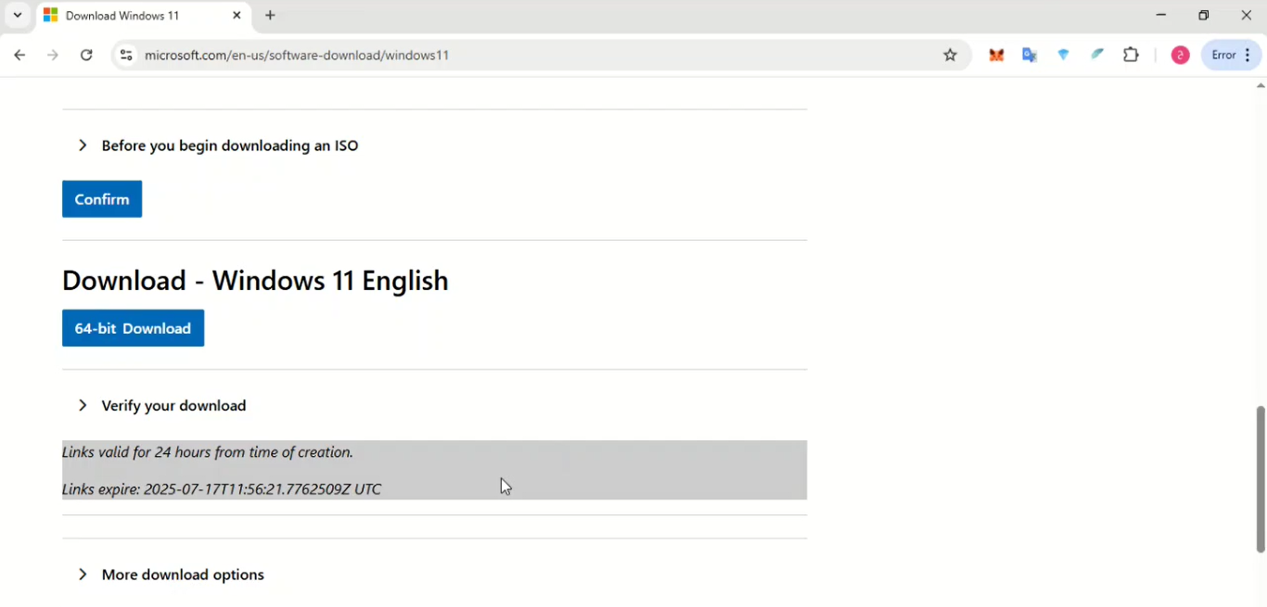The image size is (1267, 607).
Task: Expand the "Verify your download" section
Action: [173, 406]
